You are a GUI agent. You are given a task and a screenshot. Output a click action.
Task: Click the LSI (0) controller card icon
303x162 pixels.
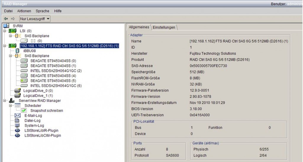point(12,31)
